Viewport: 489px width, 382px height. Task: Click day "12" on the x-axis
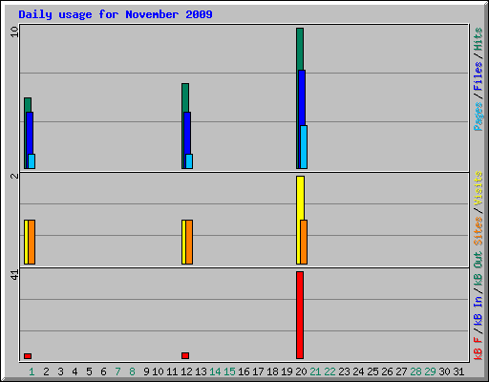pyautogui.click(x=186, y=371)
